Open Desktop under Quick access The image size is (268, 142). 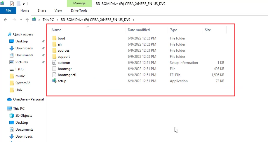(x=22, y=41)
